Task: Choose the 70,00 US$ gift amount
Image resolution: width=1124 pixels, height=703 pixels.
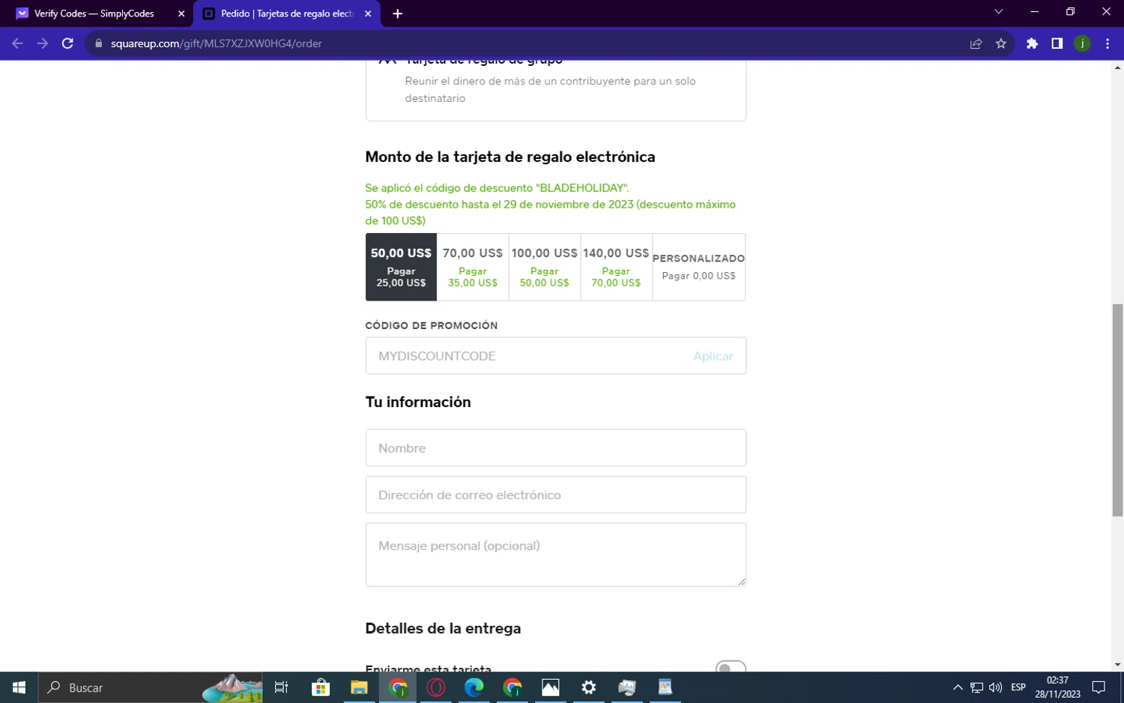Action: click(473, 267)
